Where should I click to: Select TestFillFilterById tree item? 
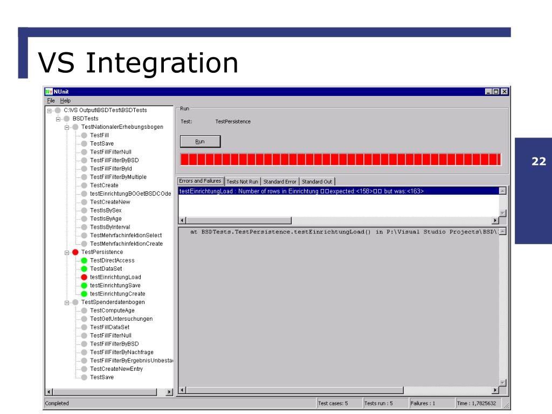coord(111,169)
